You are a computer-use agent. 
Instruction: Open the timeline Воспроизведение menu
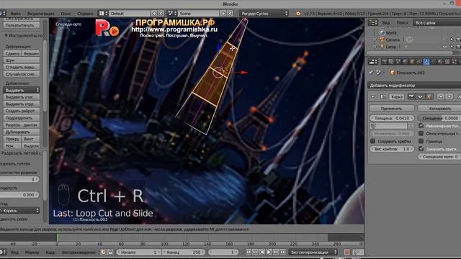click(x=79, y=253)
